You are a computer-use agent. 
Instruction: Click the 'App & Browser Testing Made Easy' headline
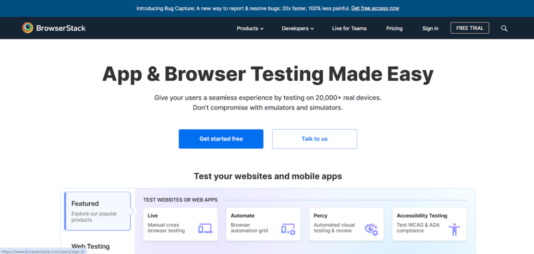268,74
